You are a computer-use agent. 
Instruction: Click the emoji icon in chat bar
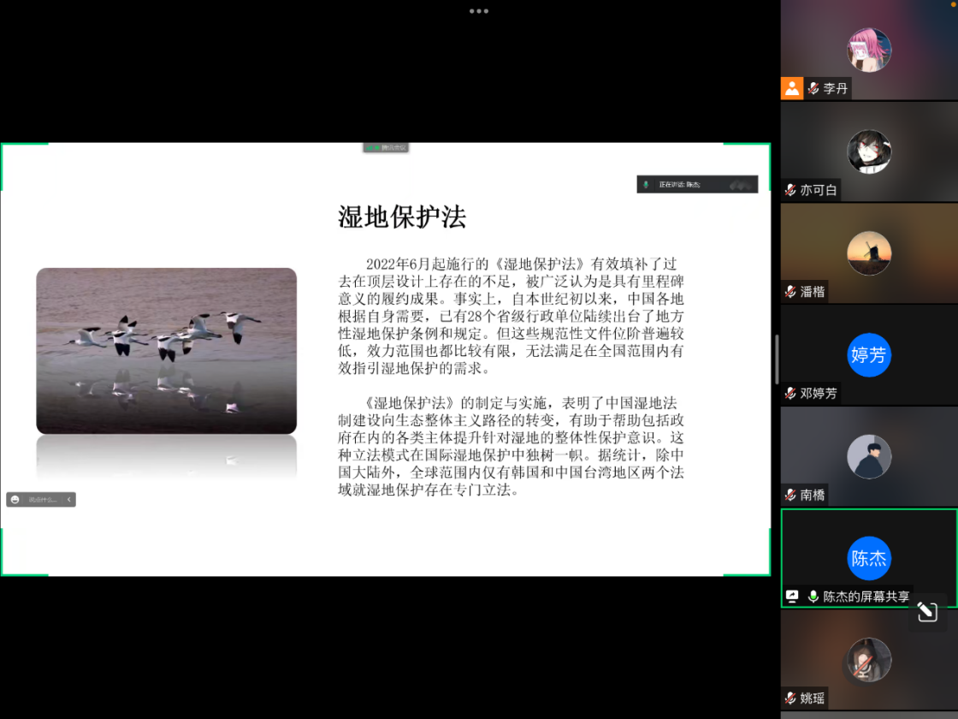(15, 499)
